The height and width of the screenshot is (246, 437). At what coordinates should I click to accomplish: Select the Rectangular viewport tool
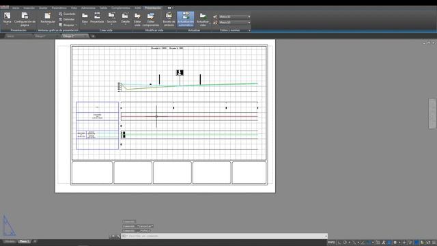48,18
